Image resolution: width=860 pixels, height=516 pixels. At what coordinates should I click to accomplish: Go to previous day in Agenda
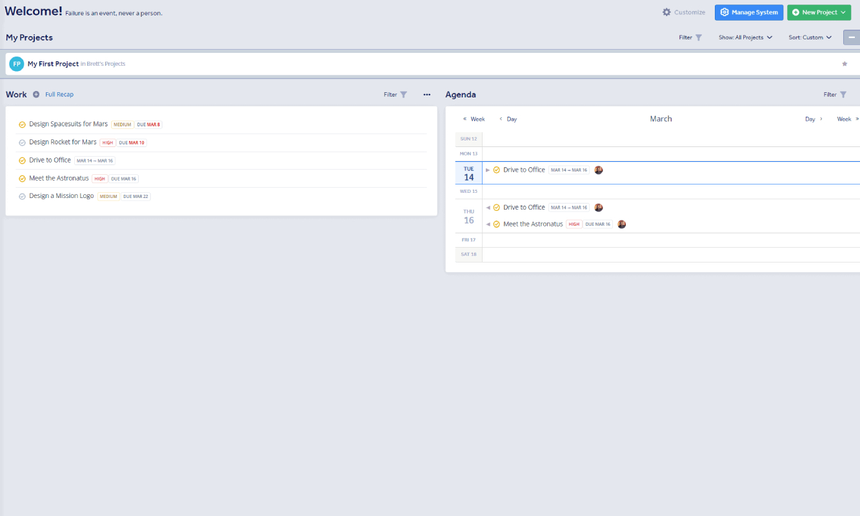(508, 119)
